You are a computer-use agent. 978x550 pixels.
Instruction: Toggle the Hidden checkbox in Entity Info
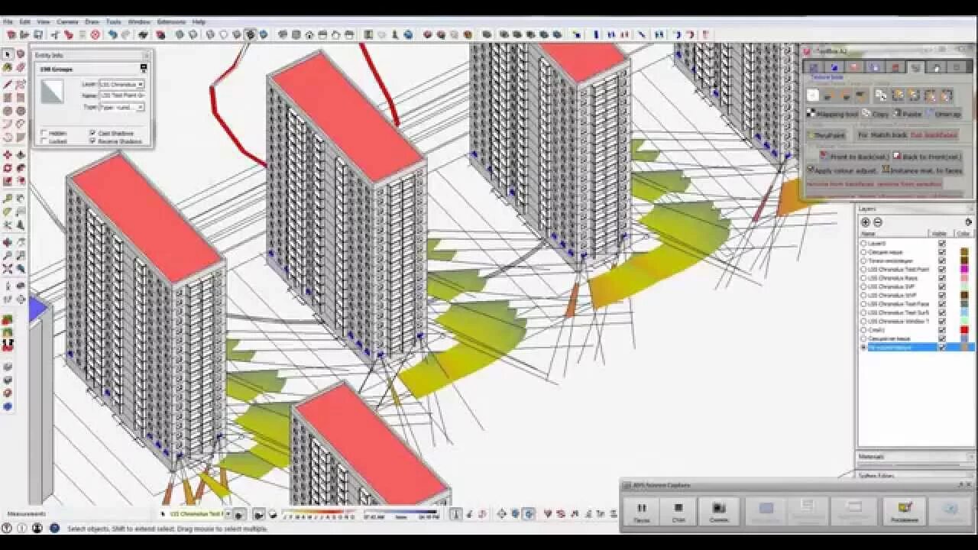tap(44, 133)
